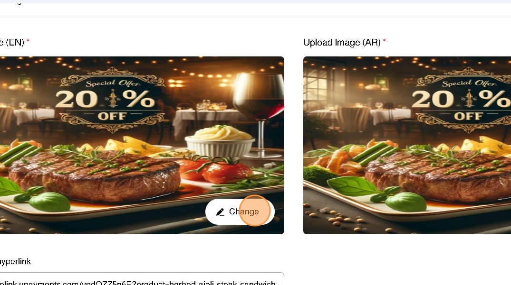The width and height of the screenshot is (511, 285).
Task: Click the 20% OFF badge in EN image
Action: click(112, 100)
